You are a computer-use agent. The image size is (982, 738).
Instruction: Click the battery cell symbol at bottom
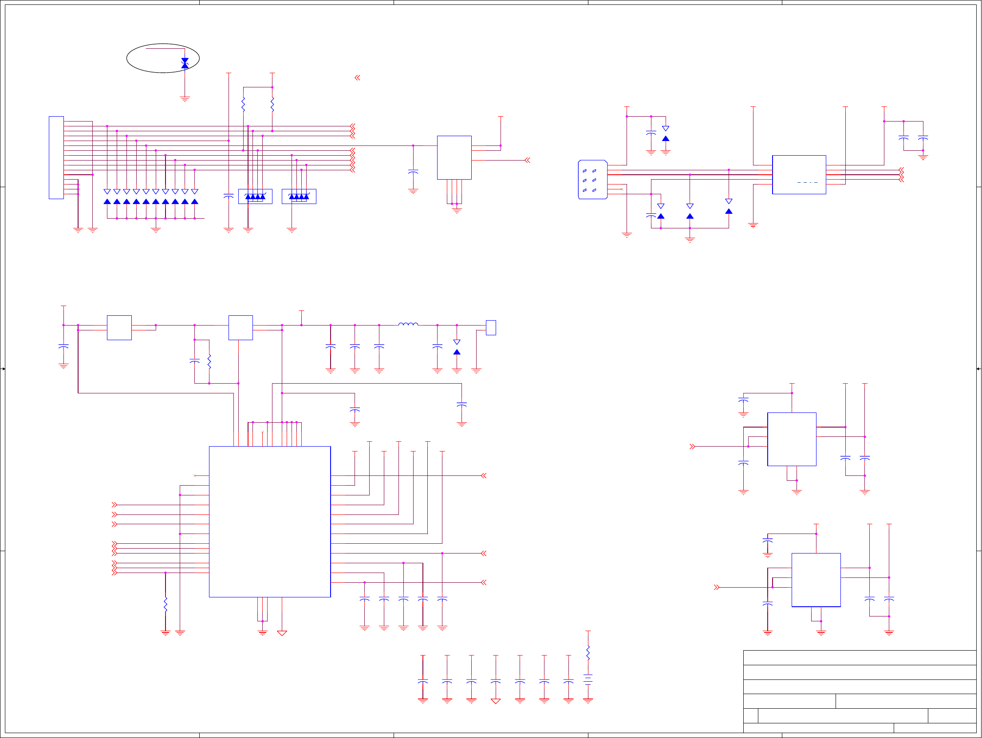(x=588, y=679)
